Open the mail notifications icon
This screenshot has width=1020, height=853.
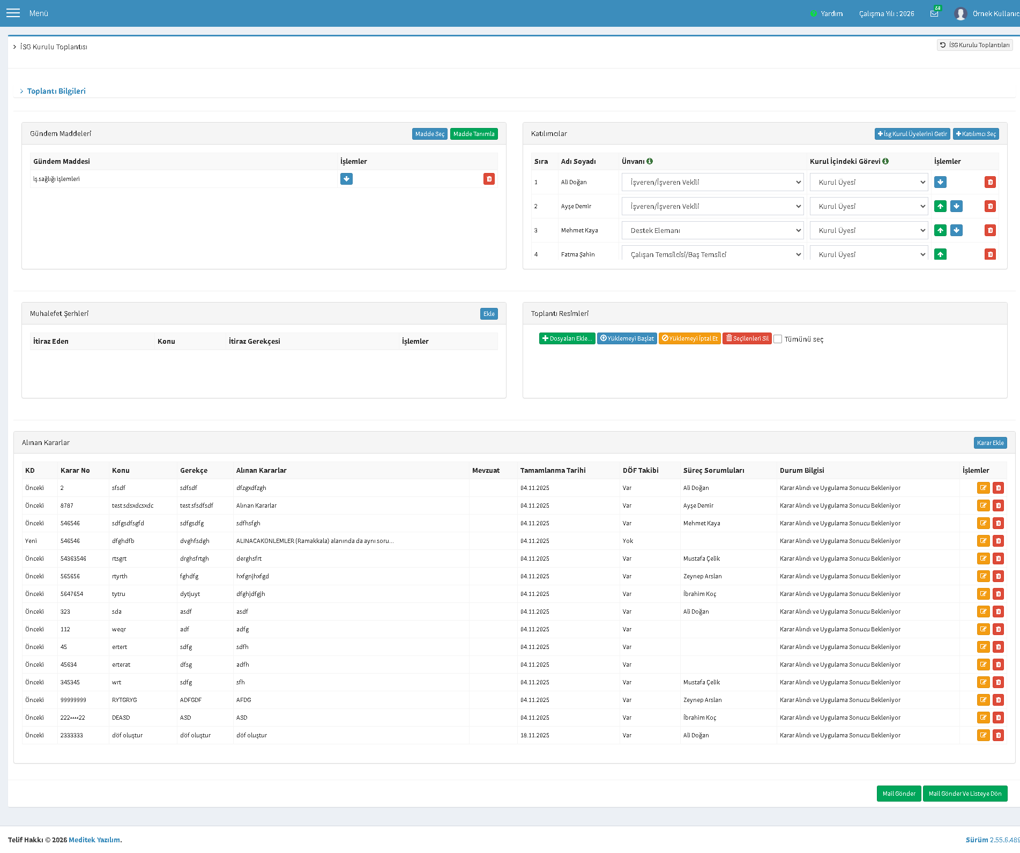(934, 13)
